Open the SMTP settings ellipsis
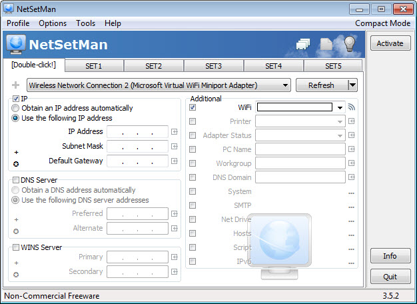The width and height of the screenshot is (417, 304). coord(351,207)
